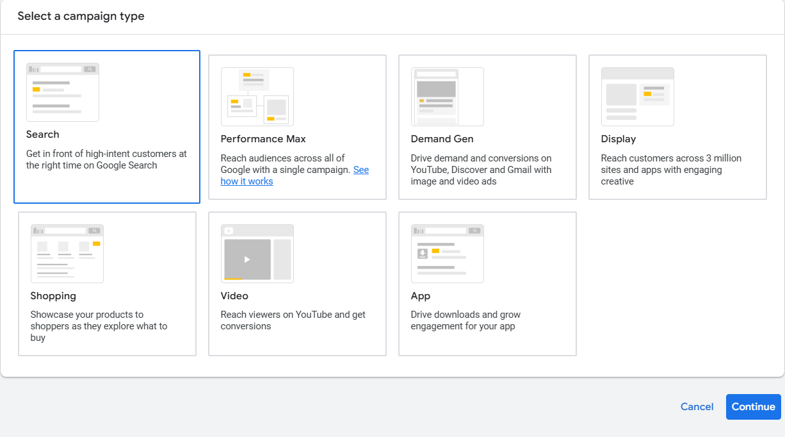
Task: Choose the Shopping title
Action: (x=53, y=296)
